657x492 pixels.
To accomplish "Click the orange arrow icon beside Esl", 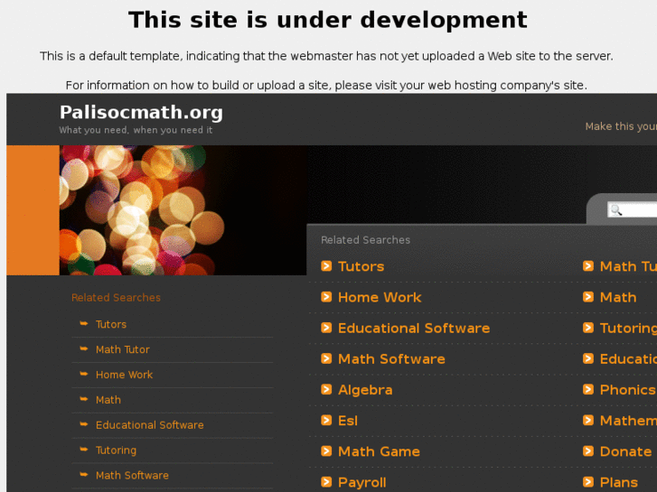I will click(326, 421).
